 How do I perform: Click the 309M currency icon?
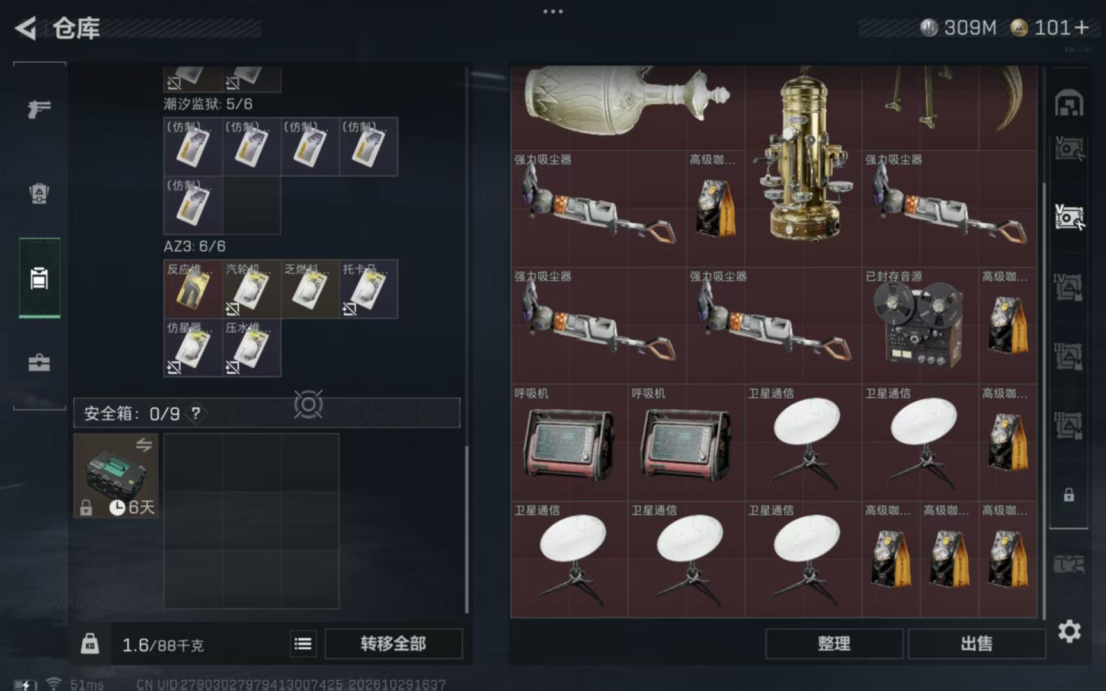point(929,28)
